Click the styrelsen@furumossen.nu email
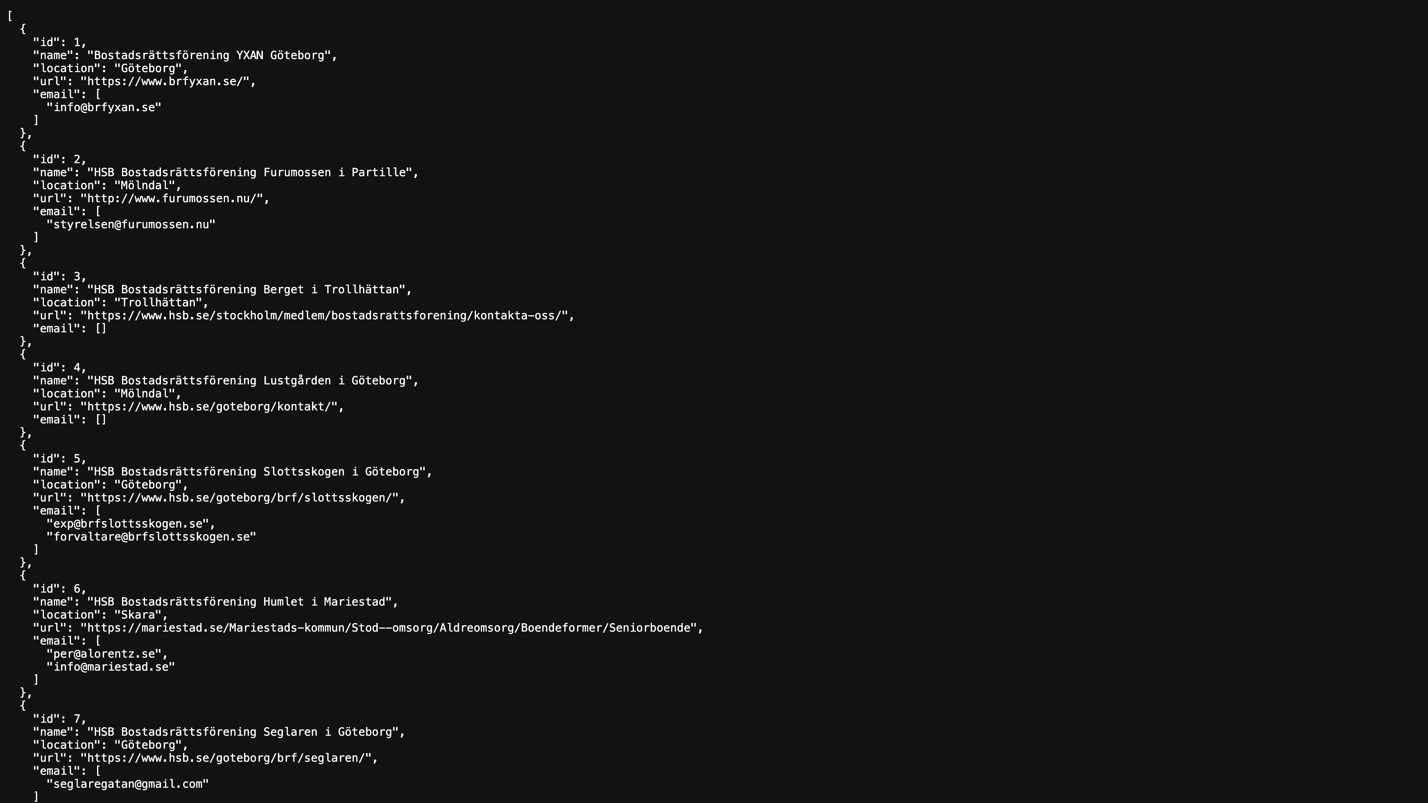Image resolution: width=1428 pixels, height=803 pixels. click(131, 225)
